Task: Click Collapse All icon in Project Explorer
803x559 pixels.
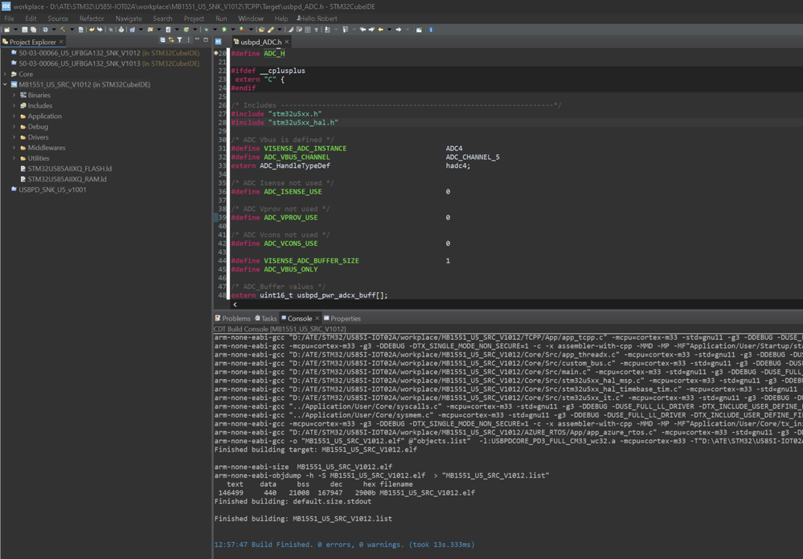Action: [162, 41]
